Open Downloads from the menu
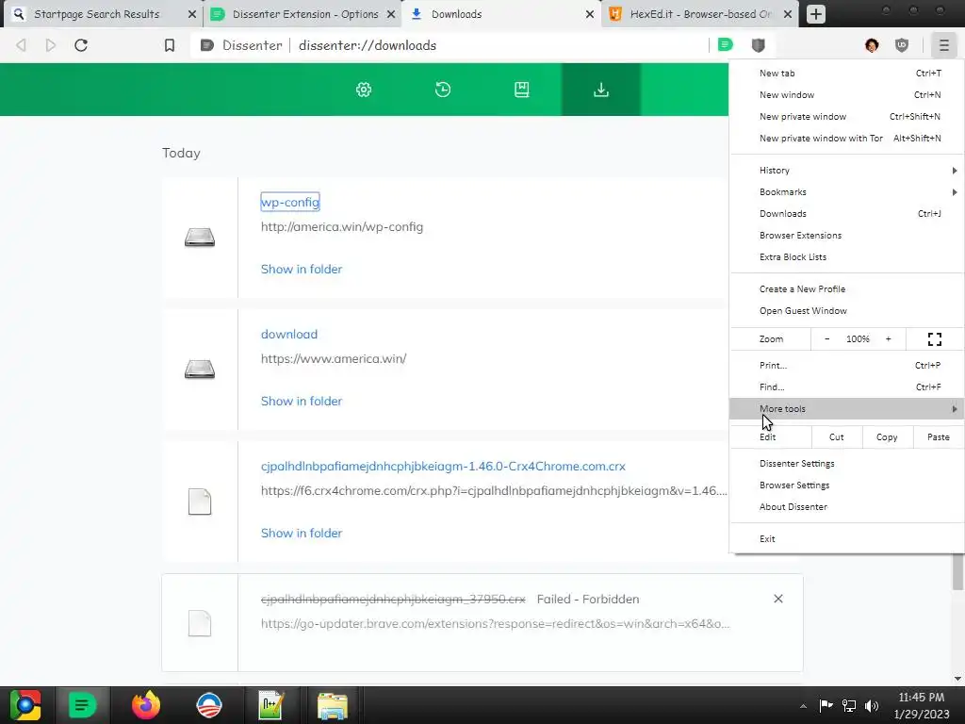The width and height of the screenshot is (965, 724). (847, 214)
